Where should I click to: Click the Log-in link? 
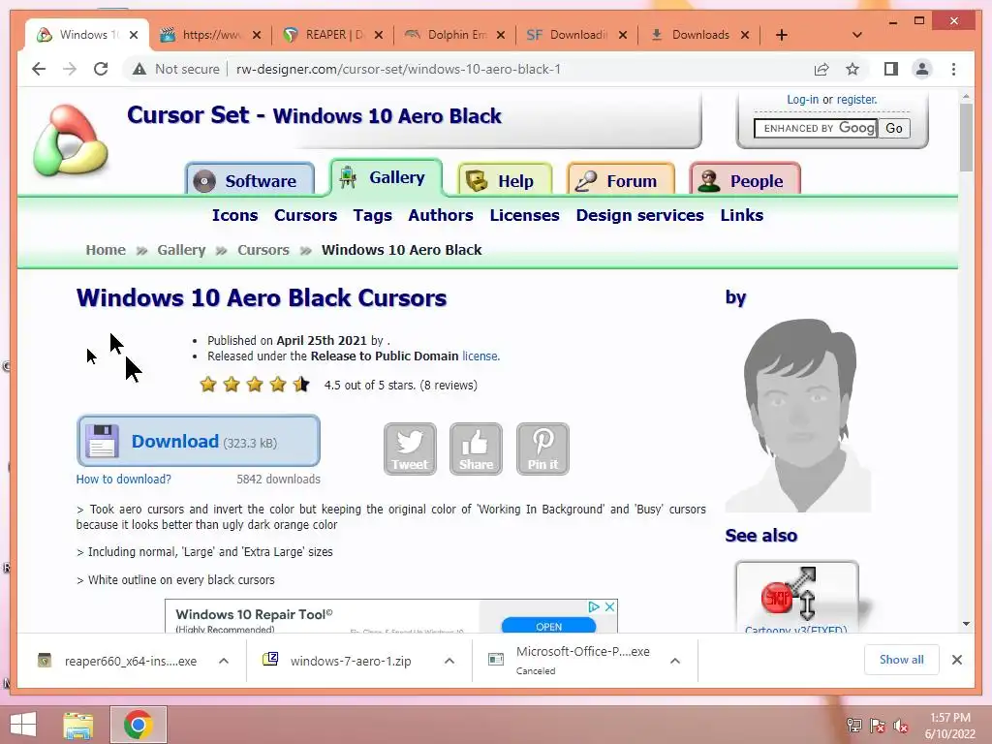point(802,100)
